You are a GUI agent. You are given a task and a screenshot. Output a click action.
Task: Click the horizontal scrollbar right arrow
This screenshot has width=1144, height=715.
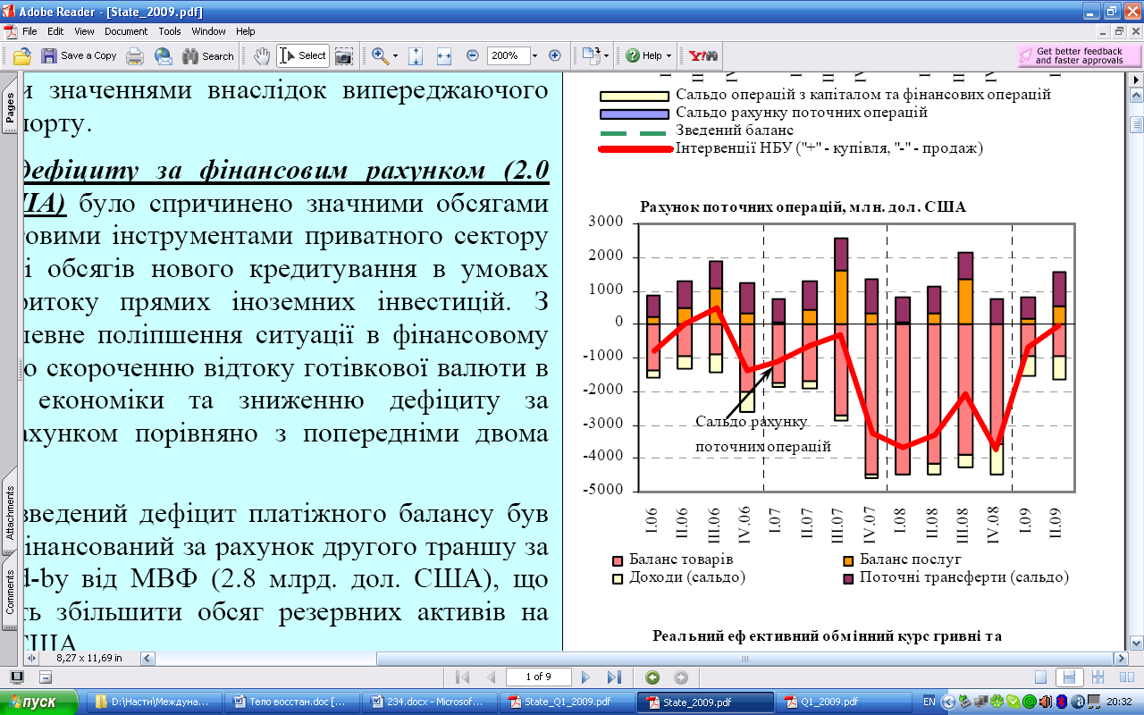pyautogui.click(x=1122, y=659)
